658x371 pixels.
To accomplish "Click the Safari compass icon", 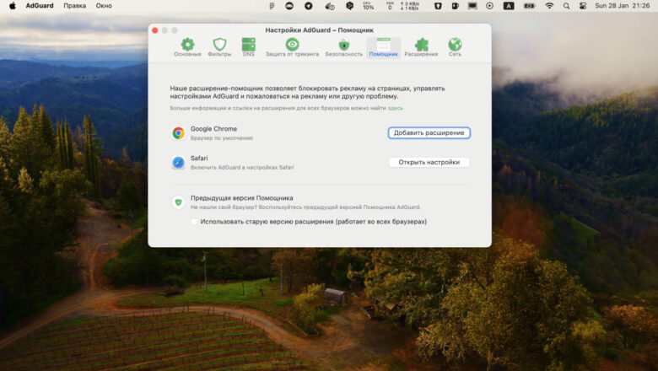I will click(x=178, y=162).
